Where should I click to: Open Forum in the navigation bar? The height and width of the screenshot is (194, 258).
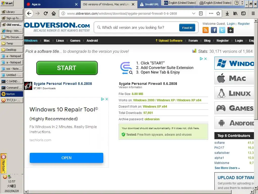(193, 41)
